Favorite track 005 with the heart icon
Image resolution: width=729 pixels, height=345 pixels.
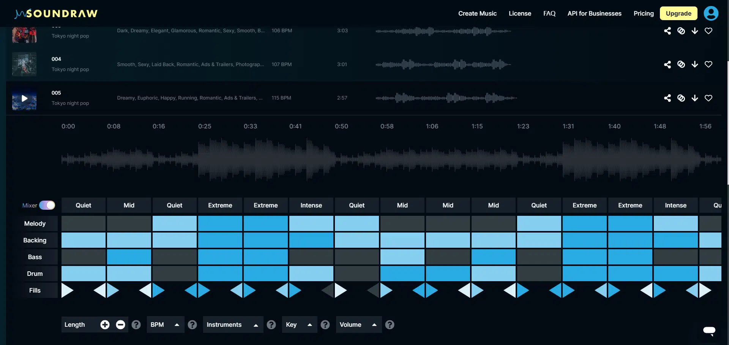click(709, 98)
